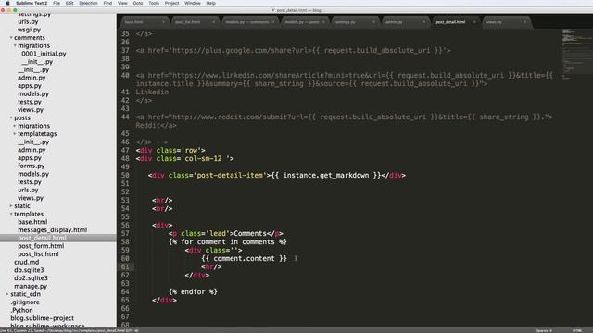Expand the templatetags folder
The width and height of the screenshot is (593, 333).
click(15, 133)
